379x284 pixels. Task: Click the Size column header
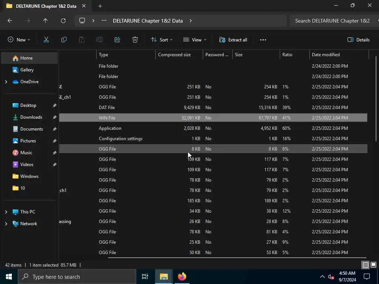pyautogui.click(x=256, y=55)
